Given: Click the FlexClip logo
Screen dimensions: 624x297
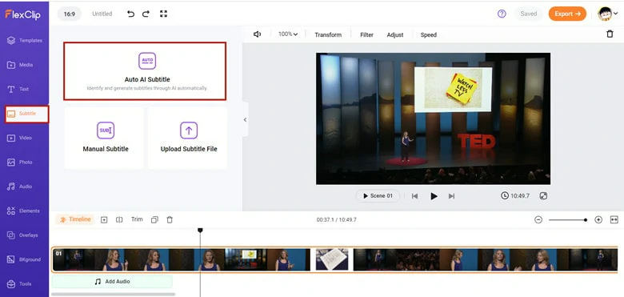Looking at the screenshot, I should (x=22, y=14).
